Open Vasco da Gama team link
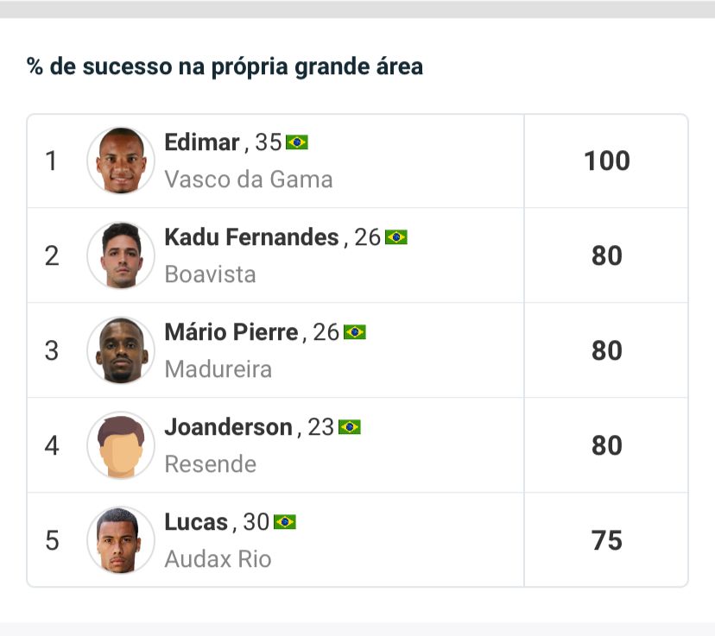Viewport: 715px width, 636px height. (x=248, y=179)
